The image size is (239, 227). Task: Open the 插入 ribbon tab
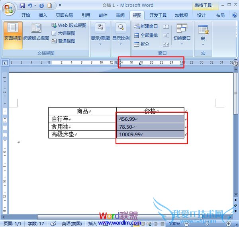43,15
